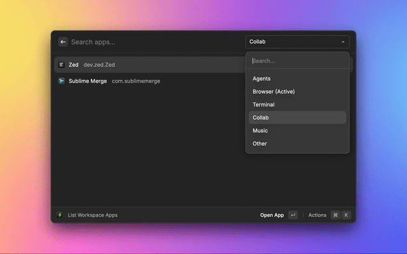Open the Actions menu
Image resolution: width=407 pixels, height=254 pixels.
(x=317, y=215)
